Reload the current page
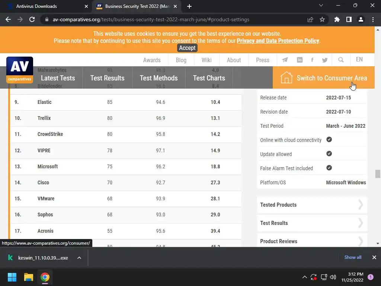Screen dimensions: 381x286 [32, 19]
